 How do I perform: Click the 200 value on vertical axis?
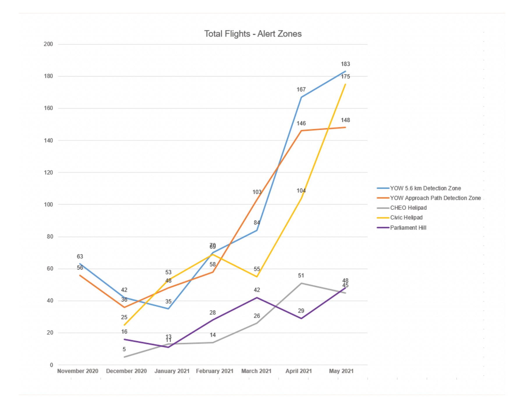click(48, 44)
